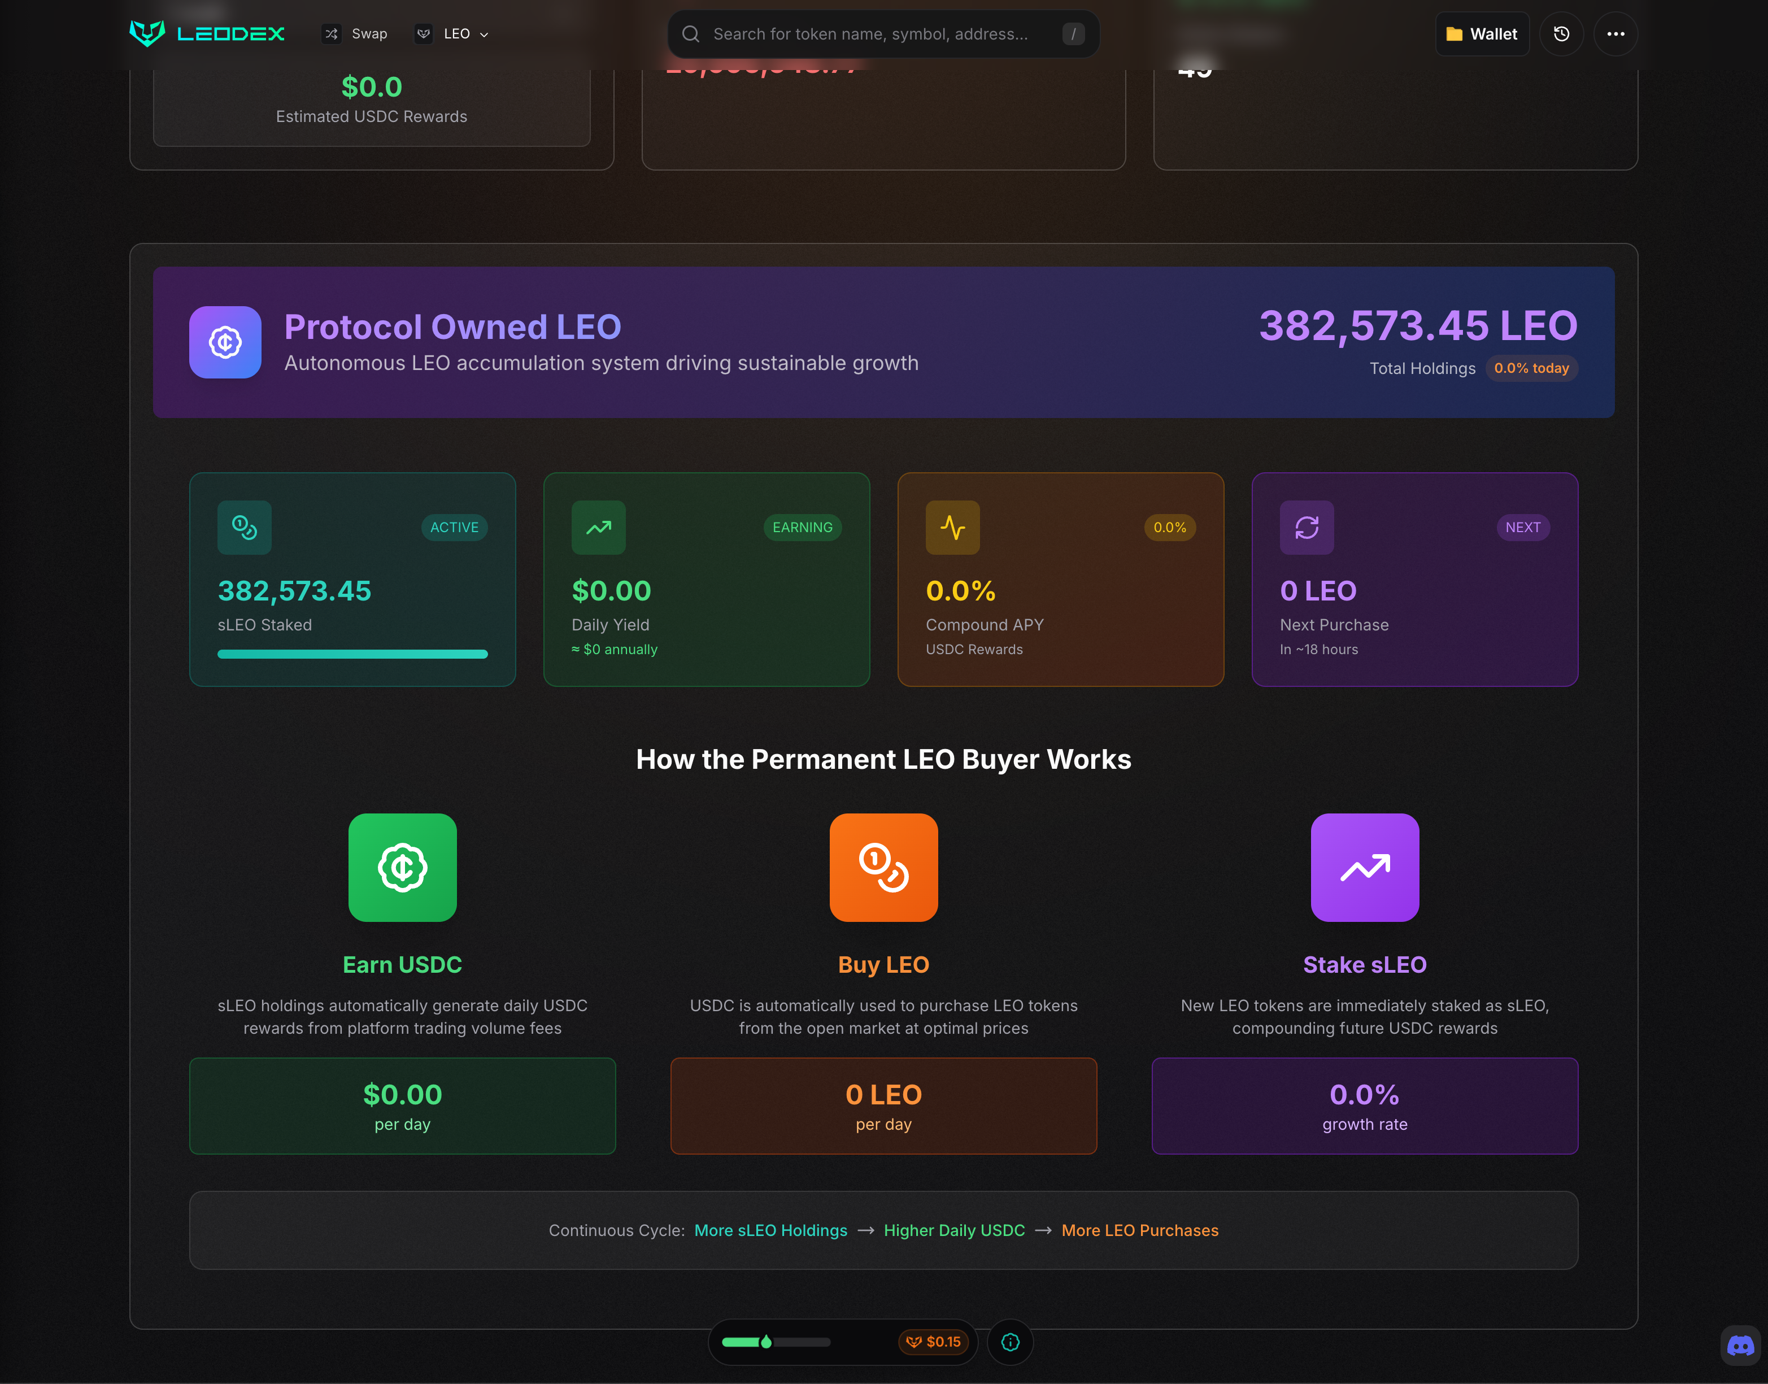1768x1384 pixels.
Task: Click the $0.15 LEO price badge
Action: click(x=934, y=1342)
